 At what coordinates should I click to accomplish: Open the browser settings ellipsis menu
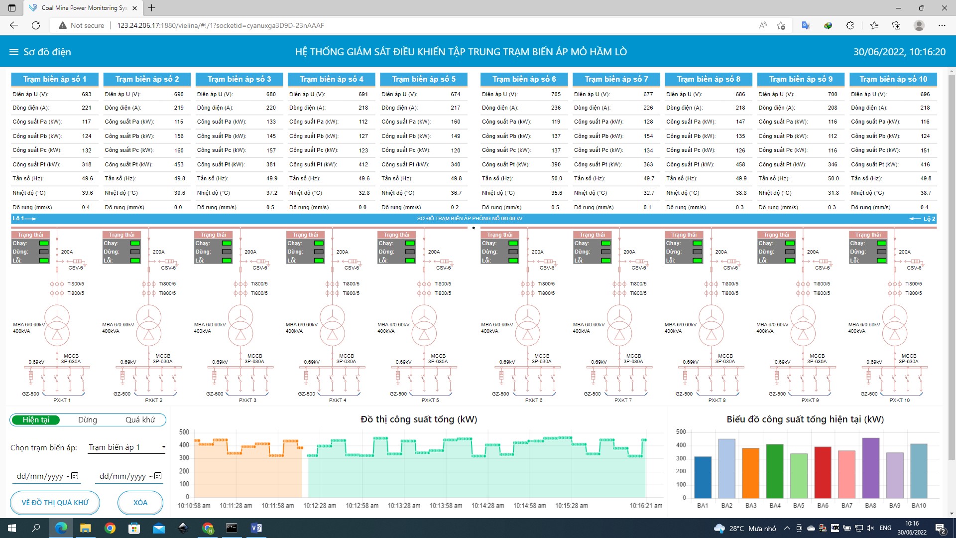point(942,25)
